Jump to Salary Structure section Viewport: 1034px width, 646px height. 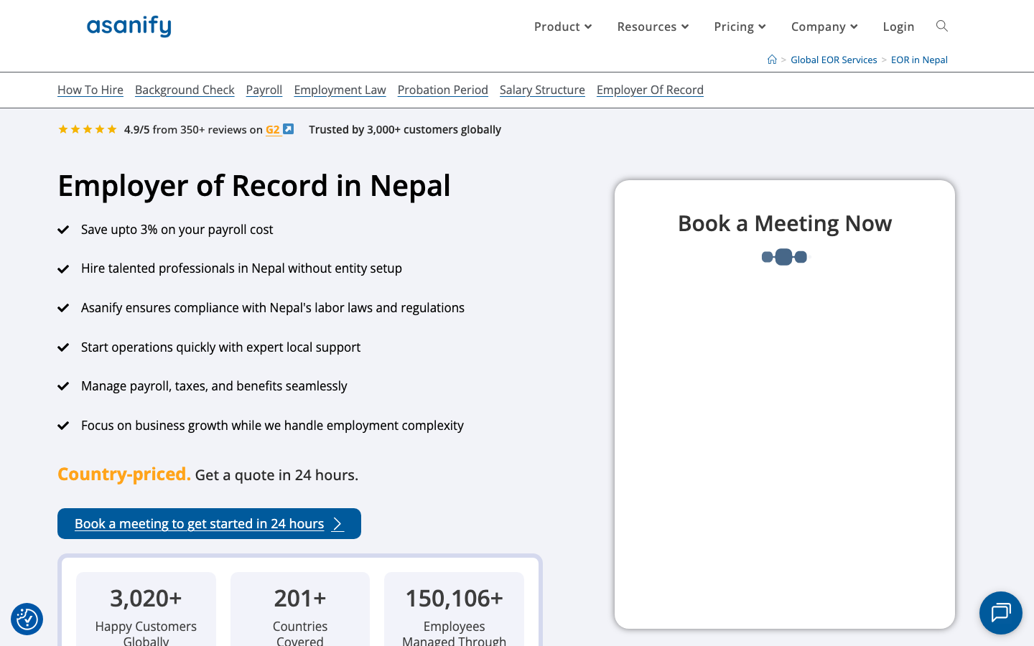click(x=542, y=90)
